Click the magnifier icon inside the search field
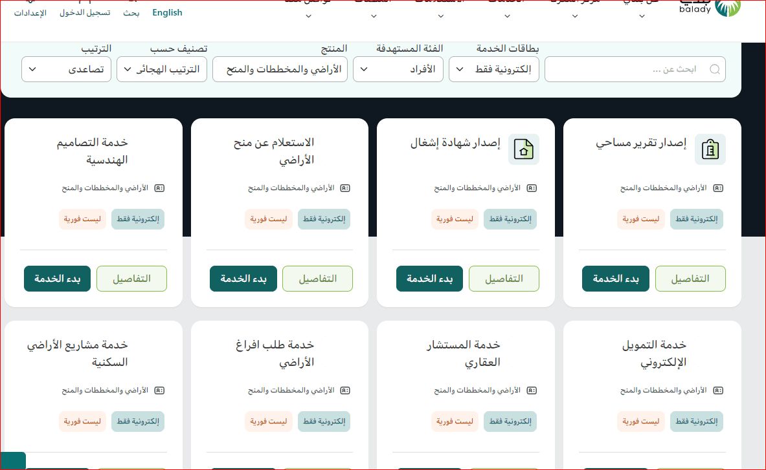 pos(715,69)
